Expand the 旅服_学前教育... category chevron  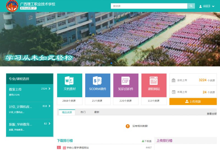[50, 124]
